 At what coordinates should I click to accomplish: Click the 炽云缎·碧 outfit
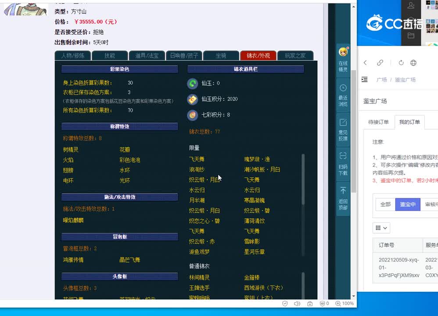(257, 211)
